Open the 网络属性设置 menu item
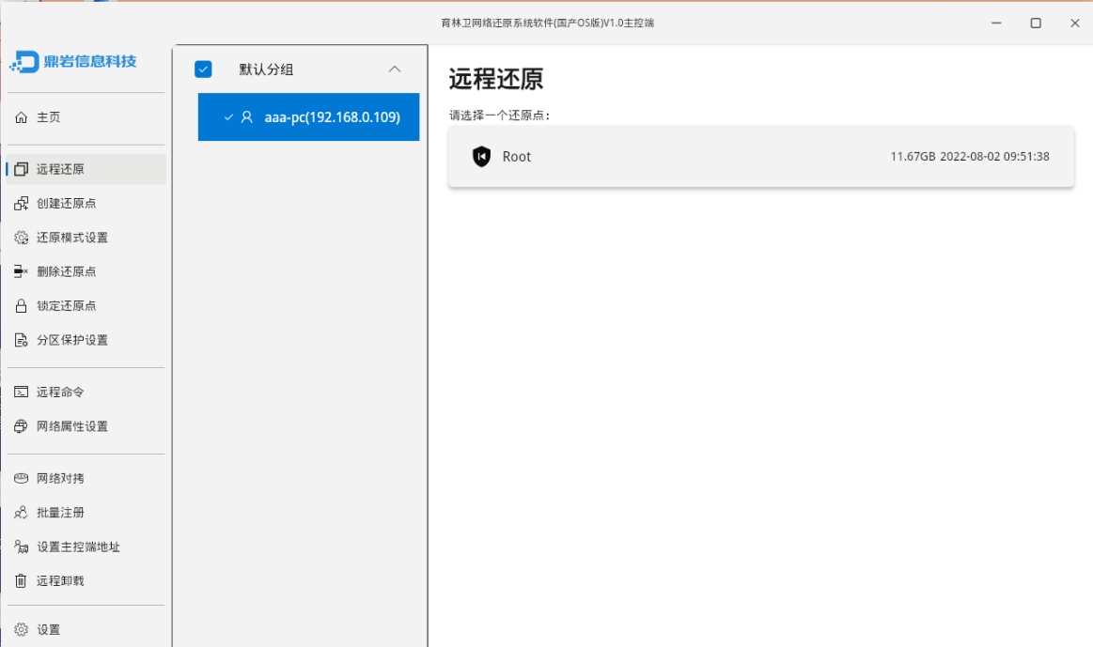Viewport: 1093px width, 647px height. (x=72, y=426)
